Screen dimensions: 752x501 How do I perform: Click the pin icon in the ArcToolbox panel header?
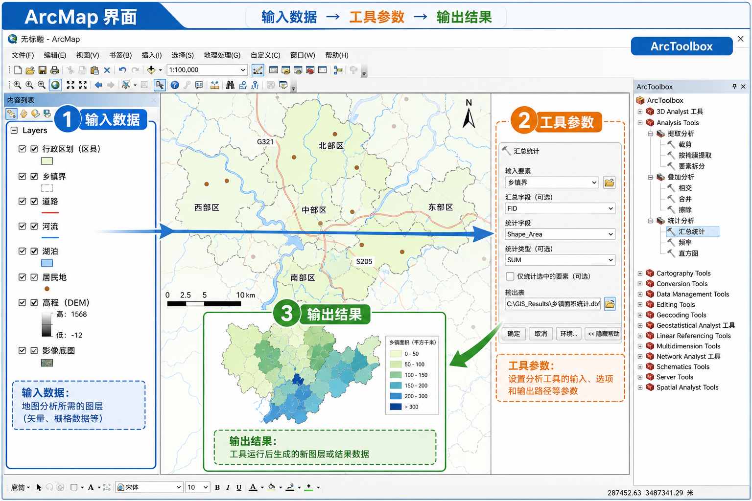[x=734, y=87]
